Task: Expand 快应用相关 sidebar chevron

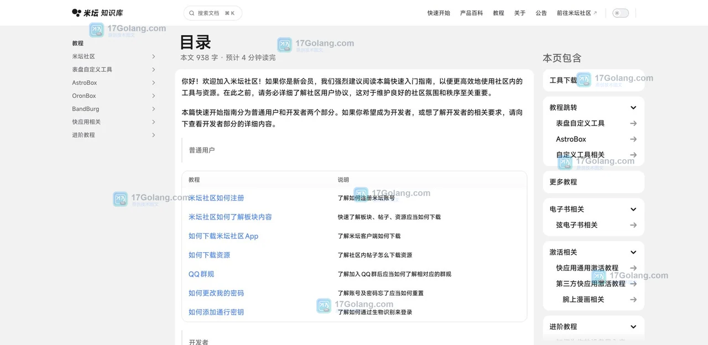Action: click(x=154, y=122)
